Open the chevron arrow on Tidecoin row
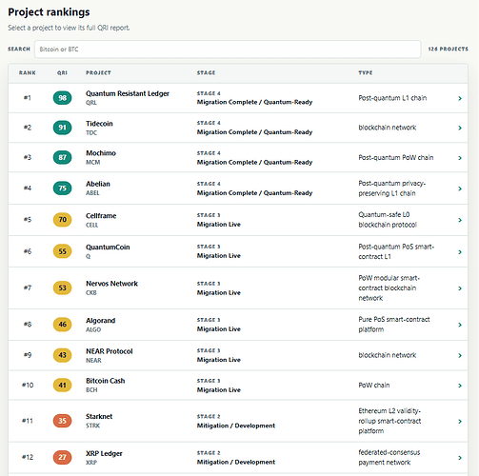This screenshot has width=479, height=476. [460, 128]
